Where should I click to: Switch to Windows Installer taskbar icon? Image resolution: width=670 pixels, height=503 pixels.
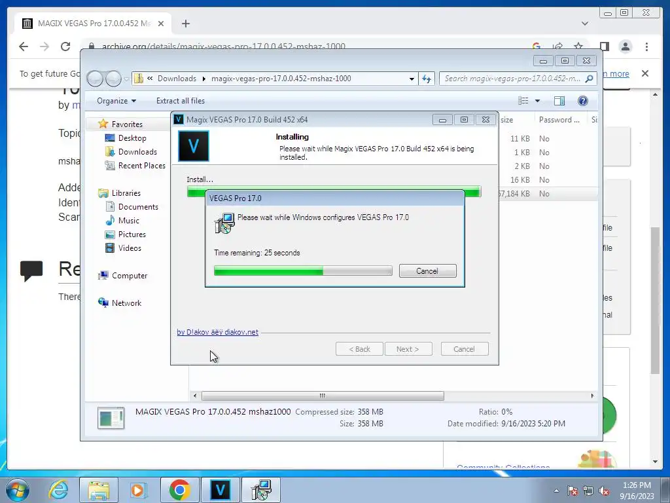click(x=261, y=490)
